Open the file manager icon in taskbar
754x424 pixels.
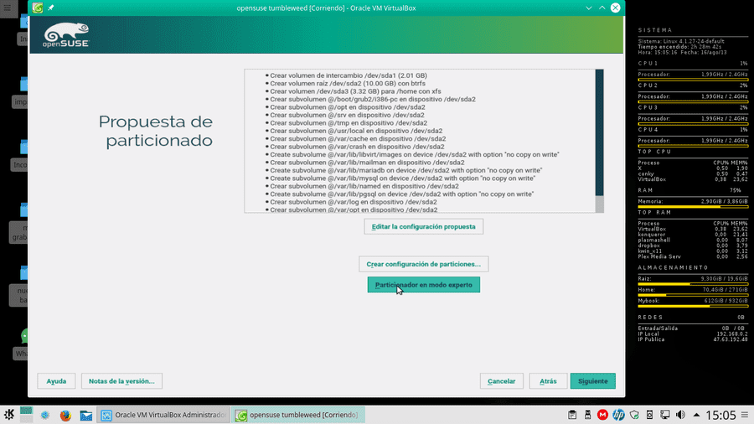click(x=86, y=415)
